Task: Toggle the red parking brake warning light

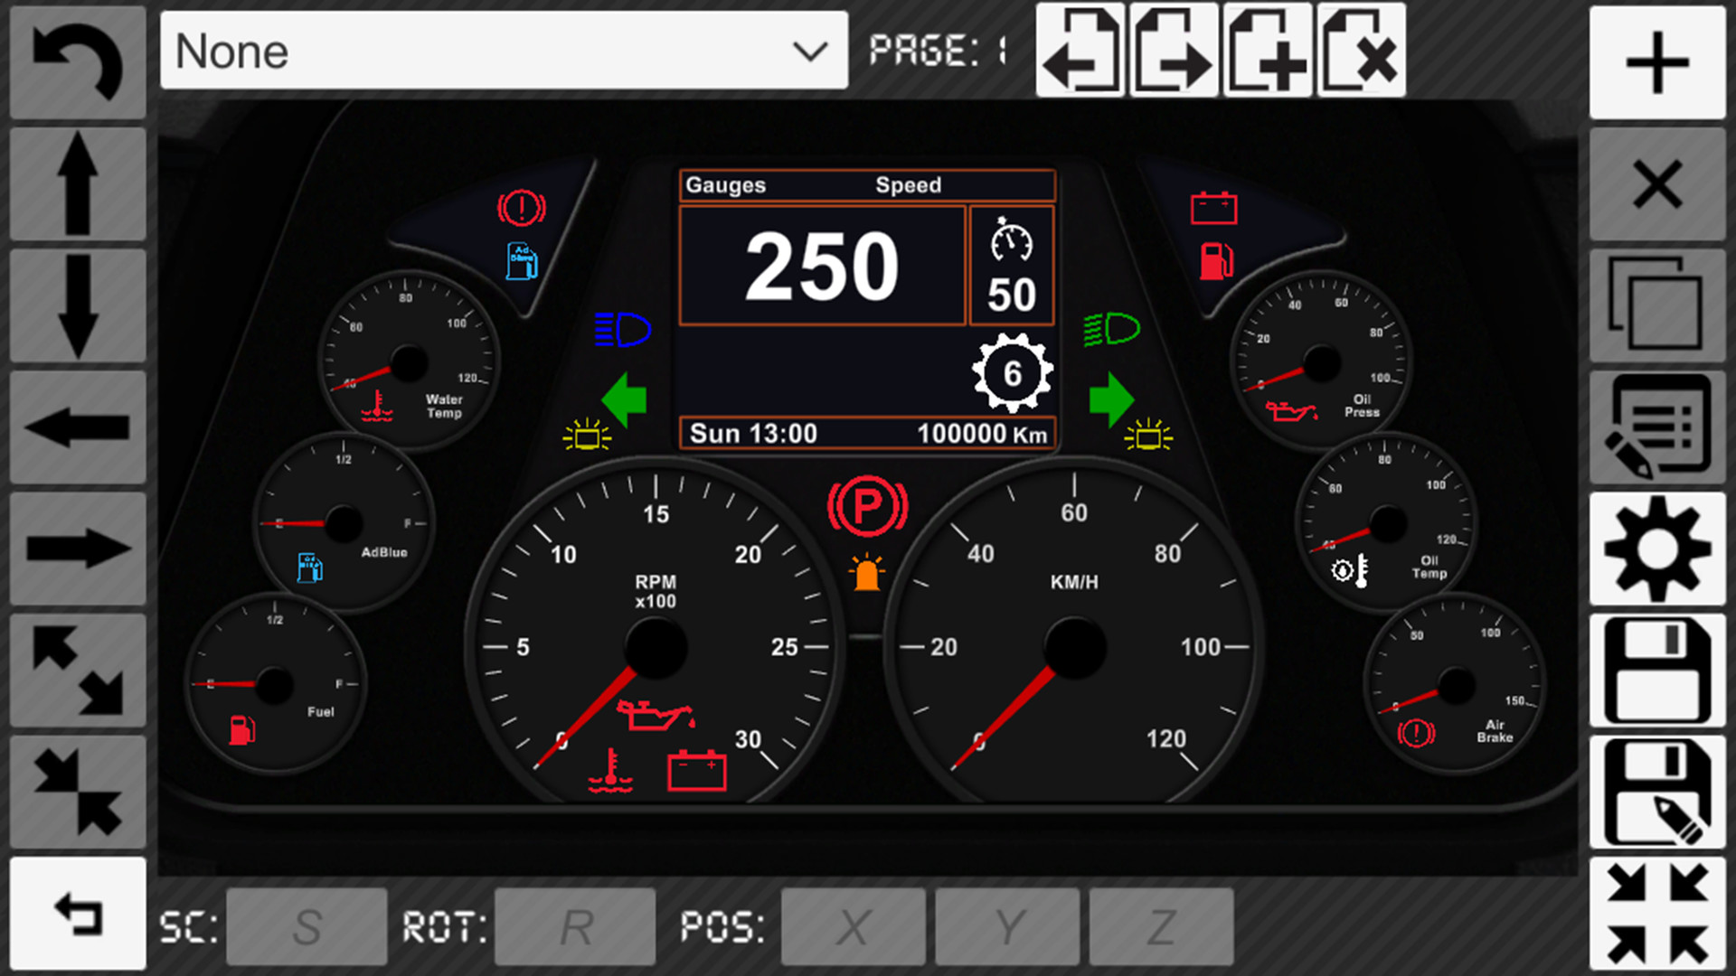Action: 867,506
